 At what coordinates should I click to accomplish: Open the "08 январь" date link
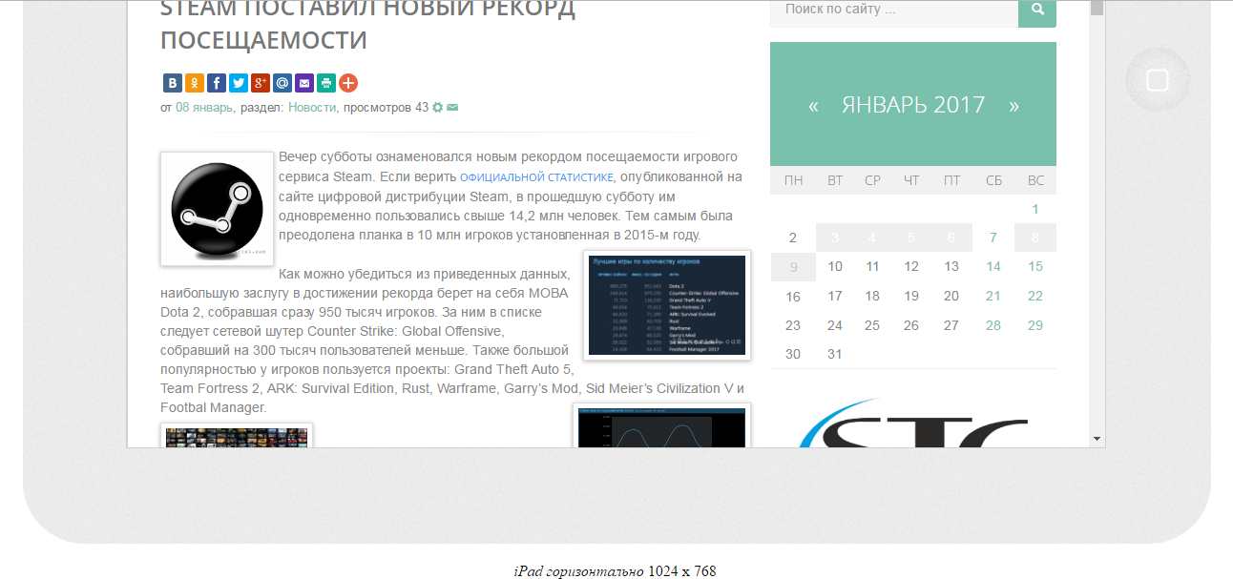coord(204,108)
